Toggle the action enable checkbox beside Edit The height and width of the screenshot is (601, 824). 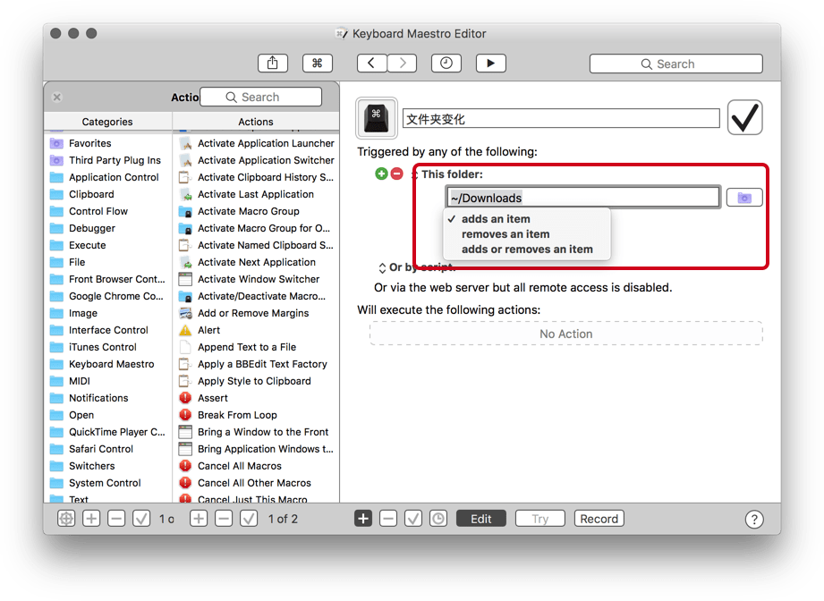412,519
